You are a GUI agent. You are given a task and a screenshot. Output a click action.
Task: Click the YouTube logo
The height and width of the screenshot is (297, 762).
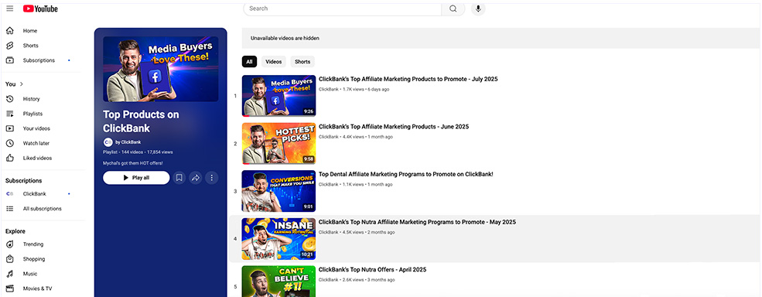[40, 9]
